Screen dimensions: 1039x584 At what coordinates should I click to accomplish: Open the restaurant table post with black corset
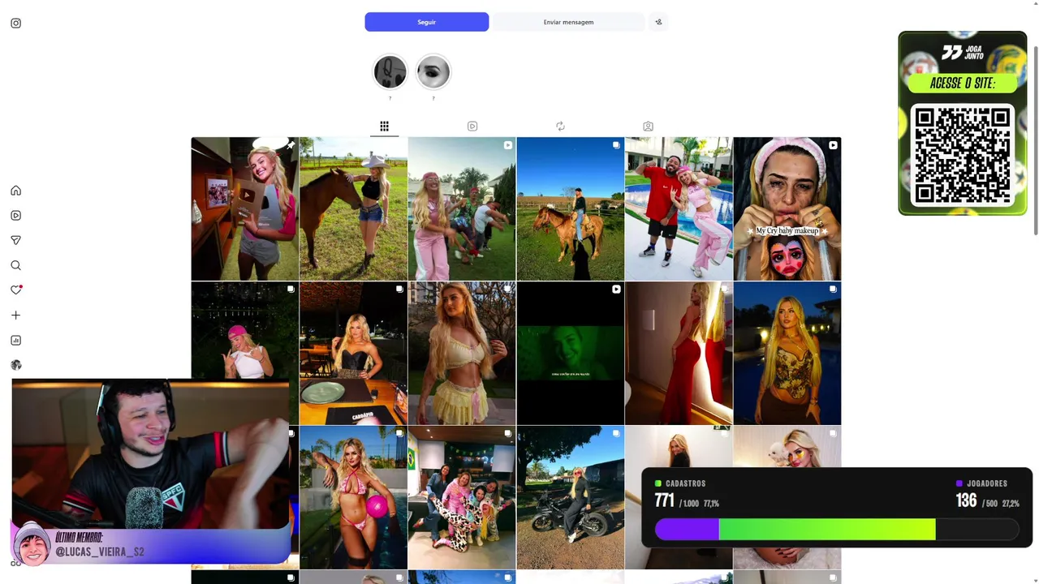pyautogui.click(x=353, y=353)
